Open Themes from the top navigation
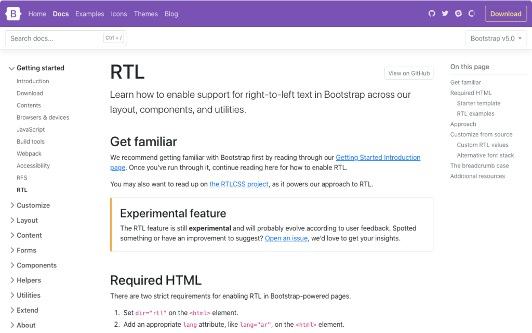 (145, 14)
